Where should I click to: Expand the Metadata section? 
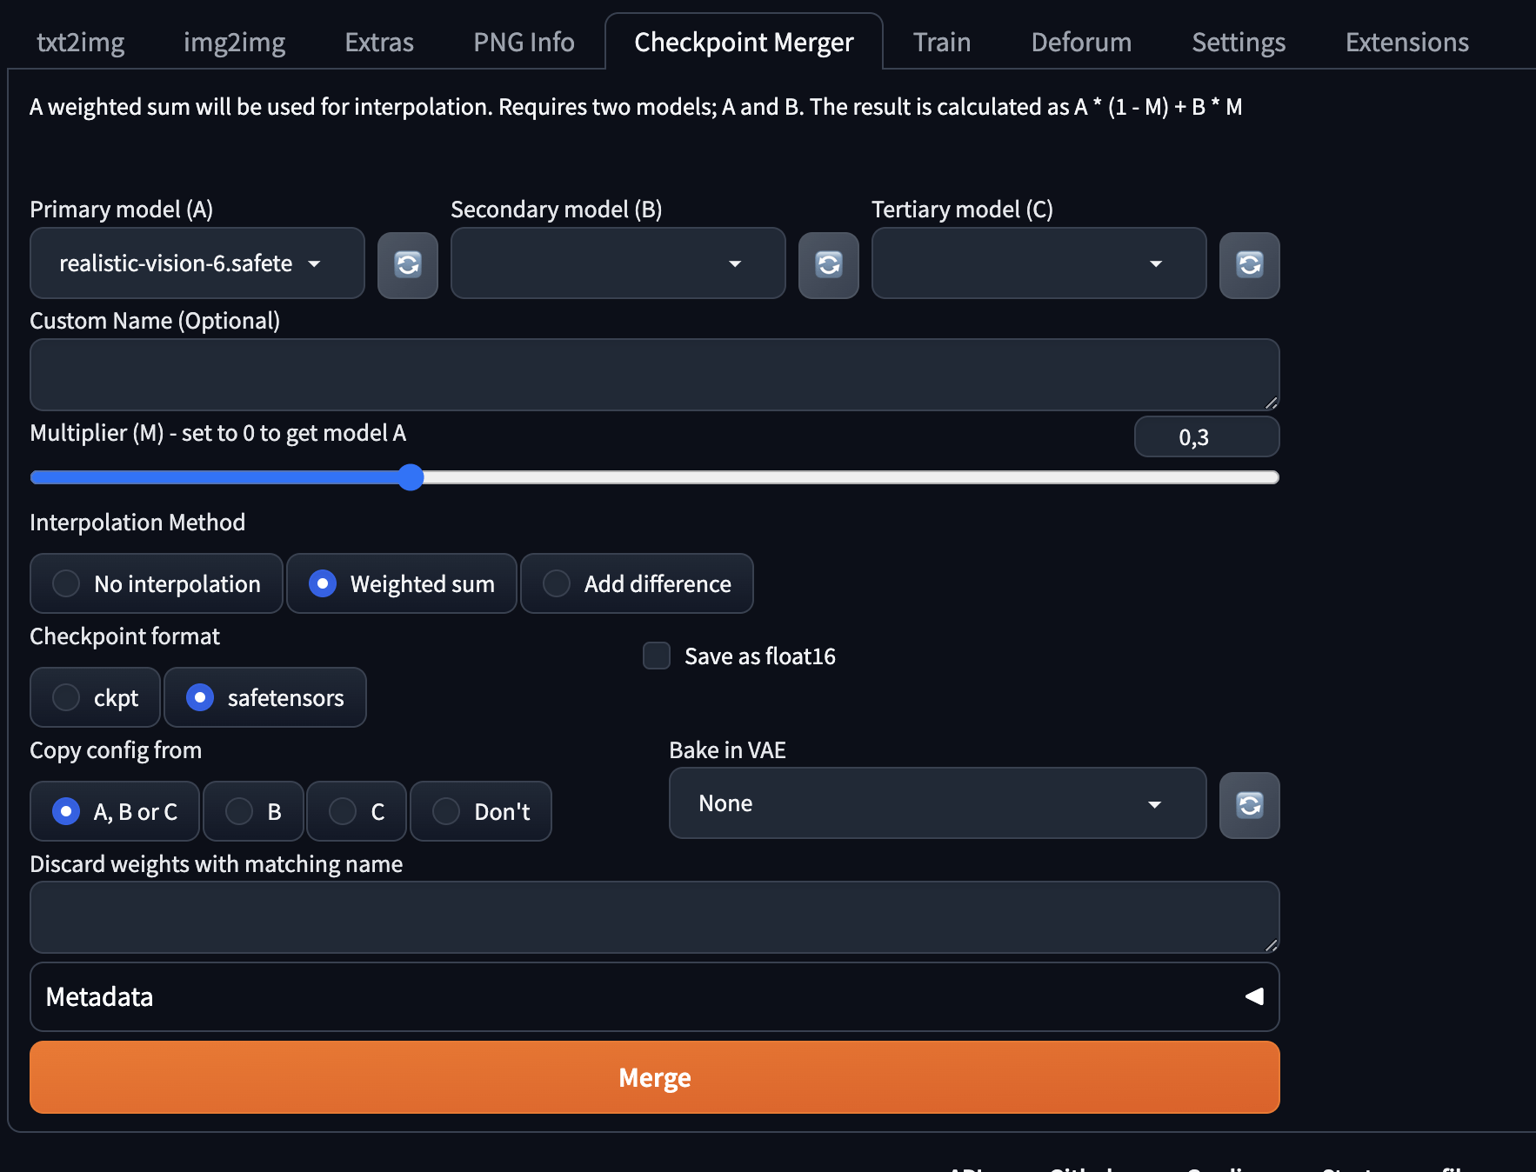[654, 996]
